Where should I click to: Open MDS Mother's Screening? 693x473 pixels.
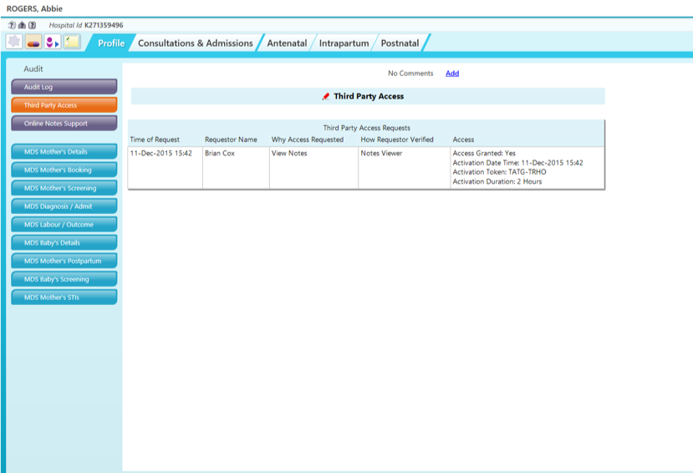(x=64, y=188)
